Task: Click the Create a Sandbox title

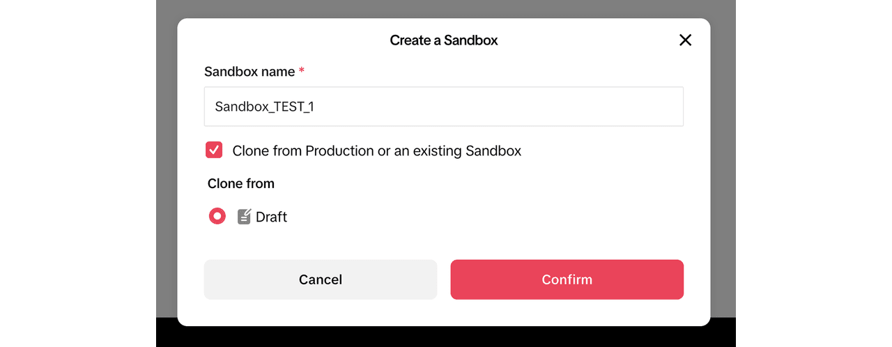Action: 444,40
